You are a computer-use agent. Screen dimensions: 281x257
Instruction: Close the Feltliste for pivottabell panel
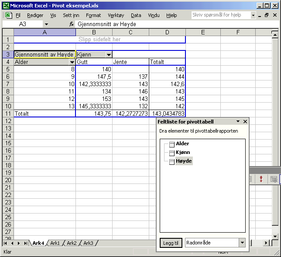point(245,122)
